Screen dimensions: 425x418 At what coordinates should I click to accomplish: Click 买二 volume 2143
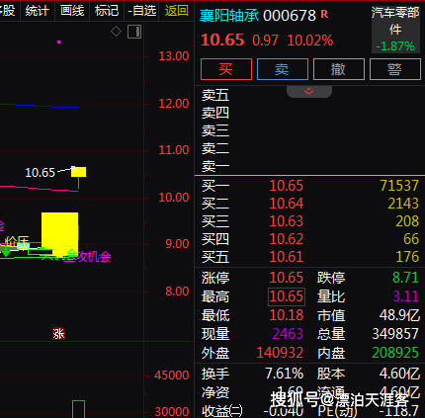(403, 204)
